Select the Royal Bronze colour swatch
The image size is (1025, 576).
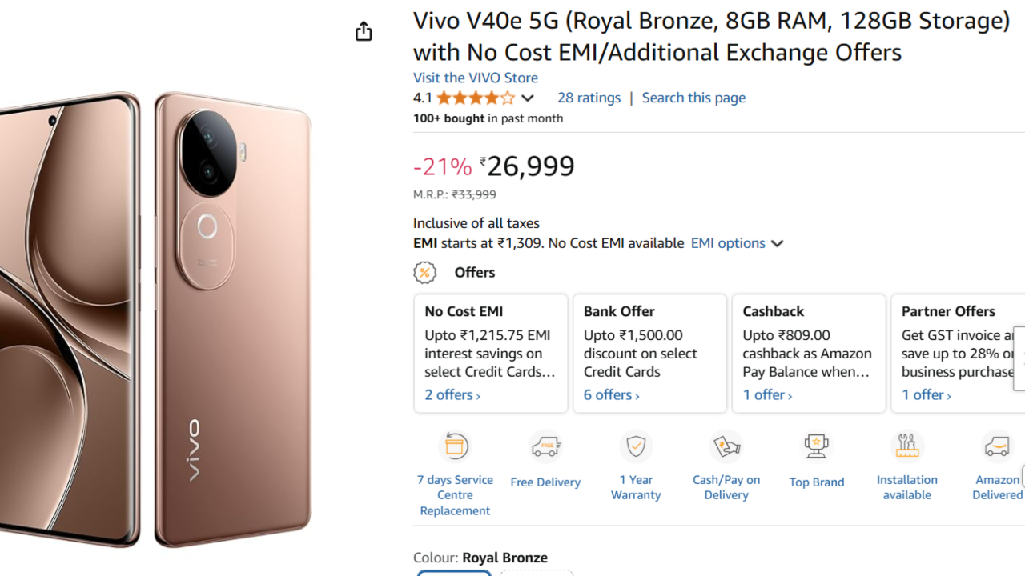point(454,574)
